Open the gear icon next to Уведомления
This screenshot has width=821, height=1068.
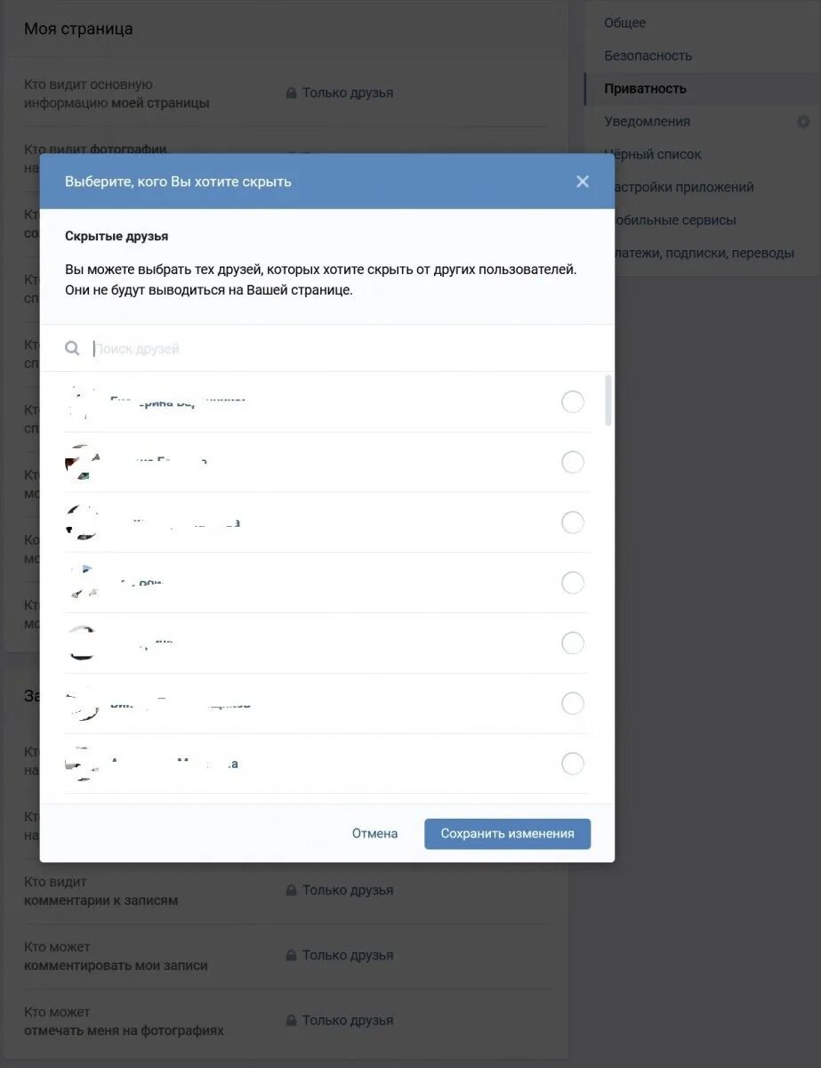[x=803, y=121]
